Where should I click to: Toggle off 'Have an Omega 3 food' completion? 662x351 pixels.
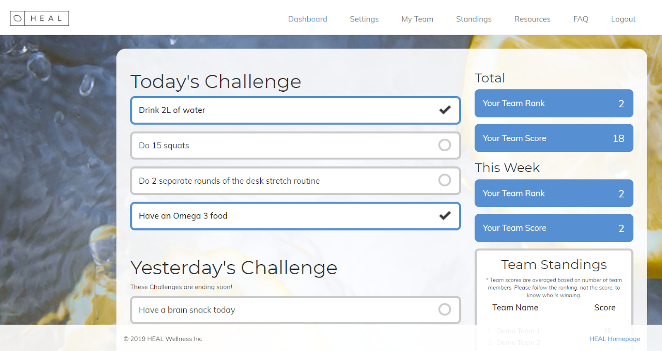click(x=445, y=215)
